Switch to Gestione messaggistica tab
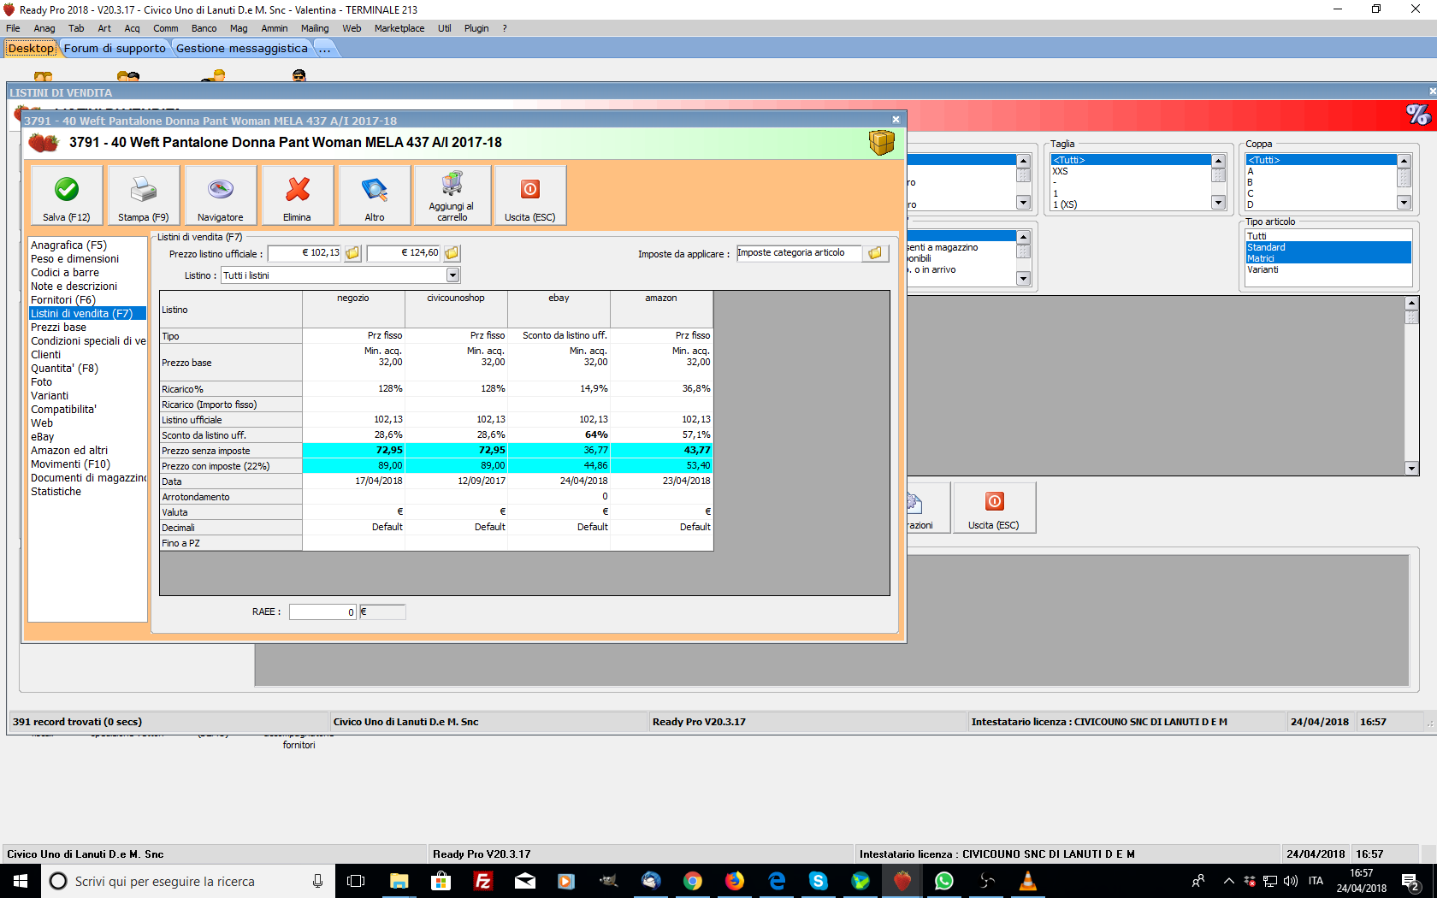 [x=242, y=49]
